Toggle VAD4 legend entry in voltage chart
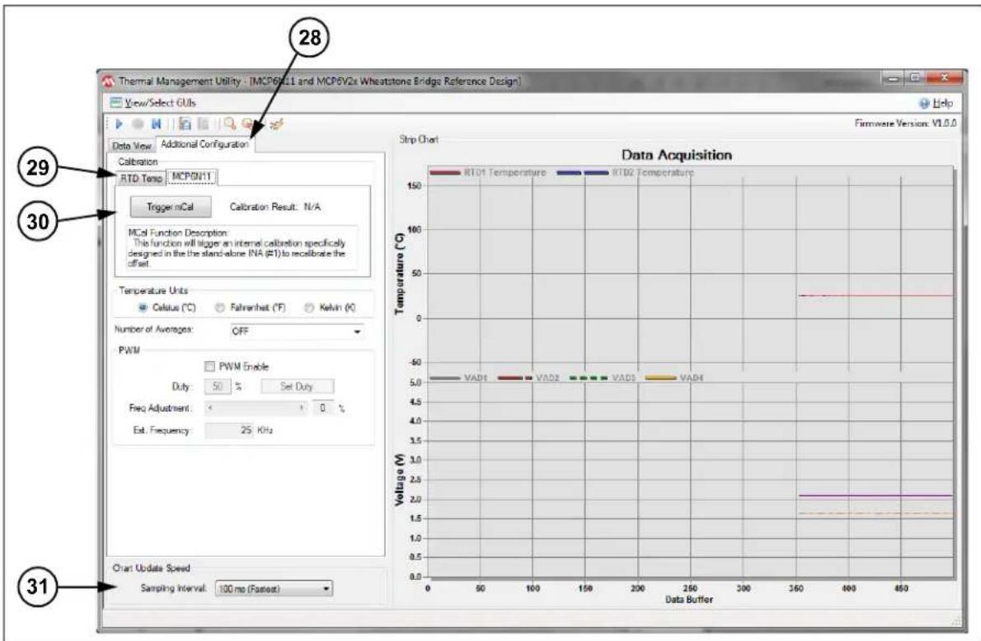Viewport: 981px width, 641px height. click(674, 377)
